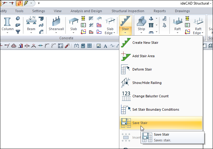213x149 pixels.
Task: Click the Create New Stair icon
Action: (x=126, y=43)
